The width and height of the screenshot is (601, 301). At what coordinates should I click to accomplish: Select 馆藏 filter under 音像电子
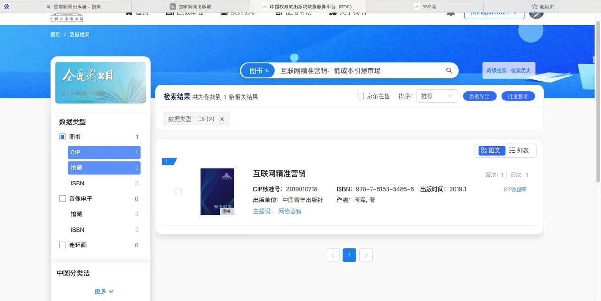pos(104,214)
